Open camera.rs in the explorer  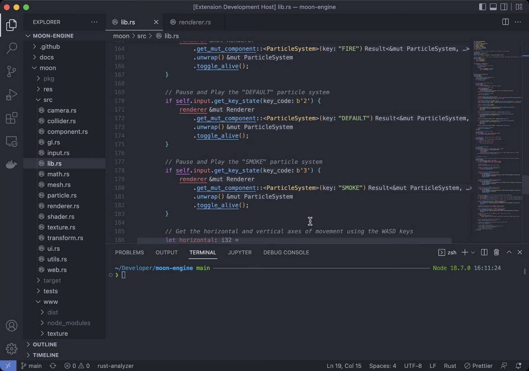click(64, 110)
